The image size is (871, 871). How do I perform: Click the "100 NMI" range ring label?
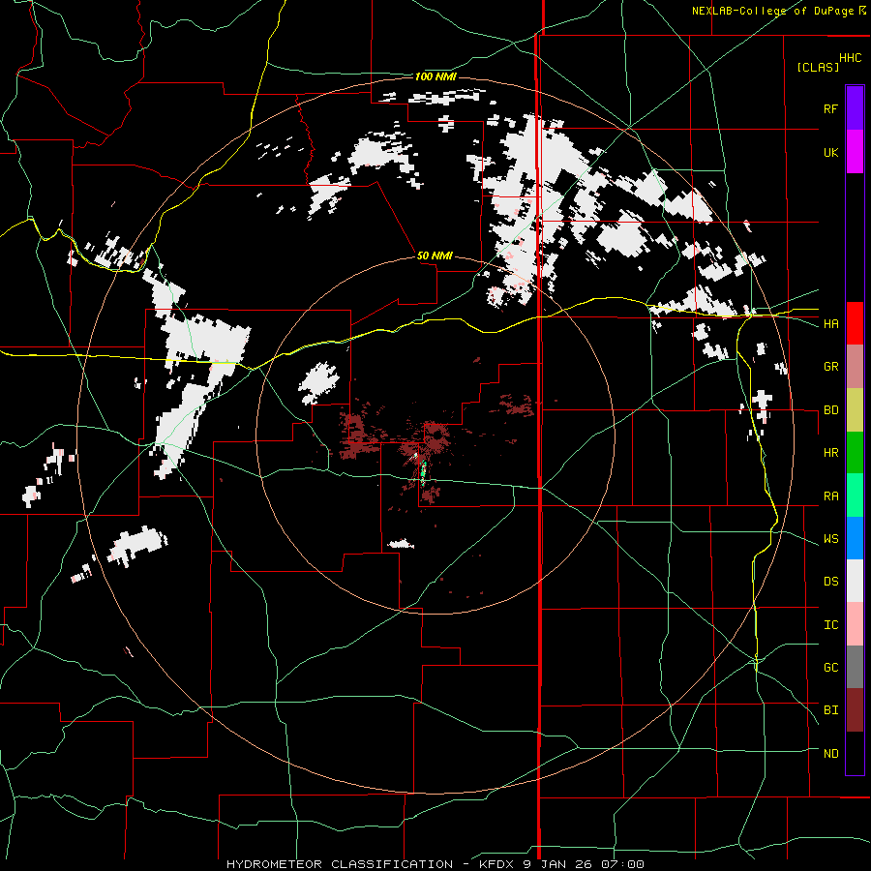click(x=435, y=76)
